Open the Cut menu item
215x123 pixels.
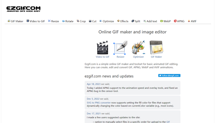[93, 21]
